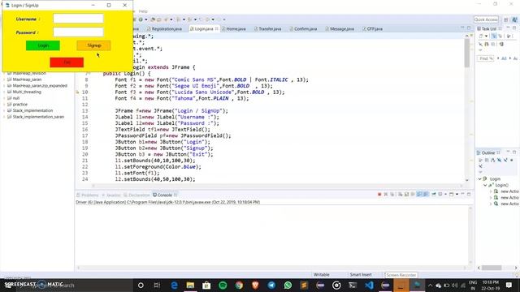Open Telegram from the taskbar
Screen dimensions: 520x292
click(x=271, y=285)
